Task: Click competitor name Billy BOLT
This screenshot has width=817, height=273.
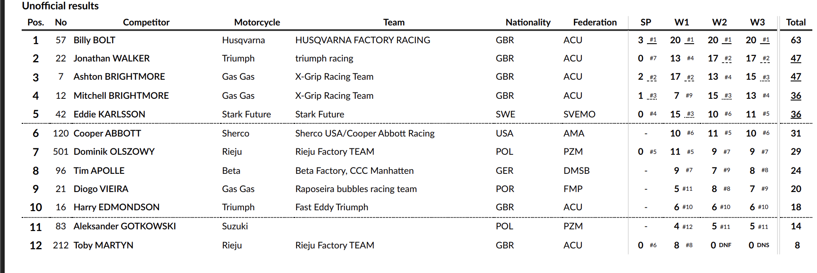Action: 94,40
